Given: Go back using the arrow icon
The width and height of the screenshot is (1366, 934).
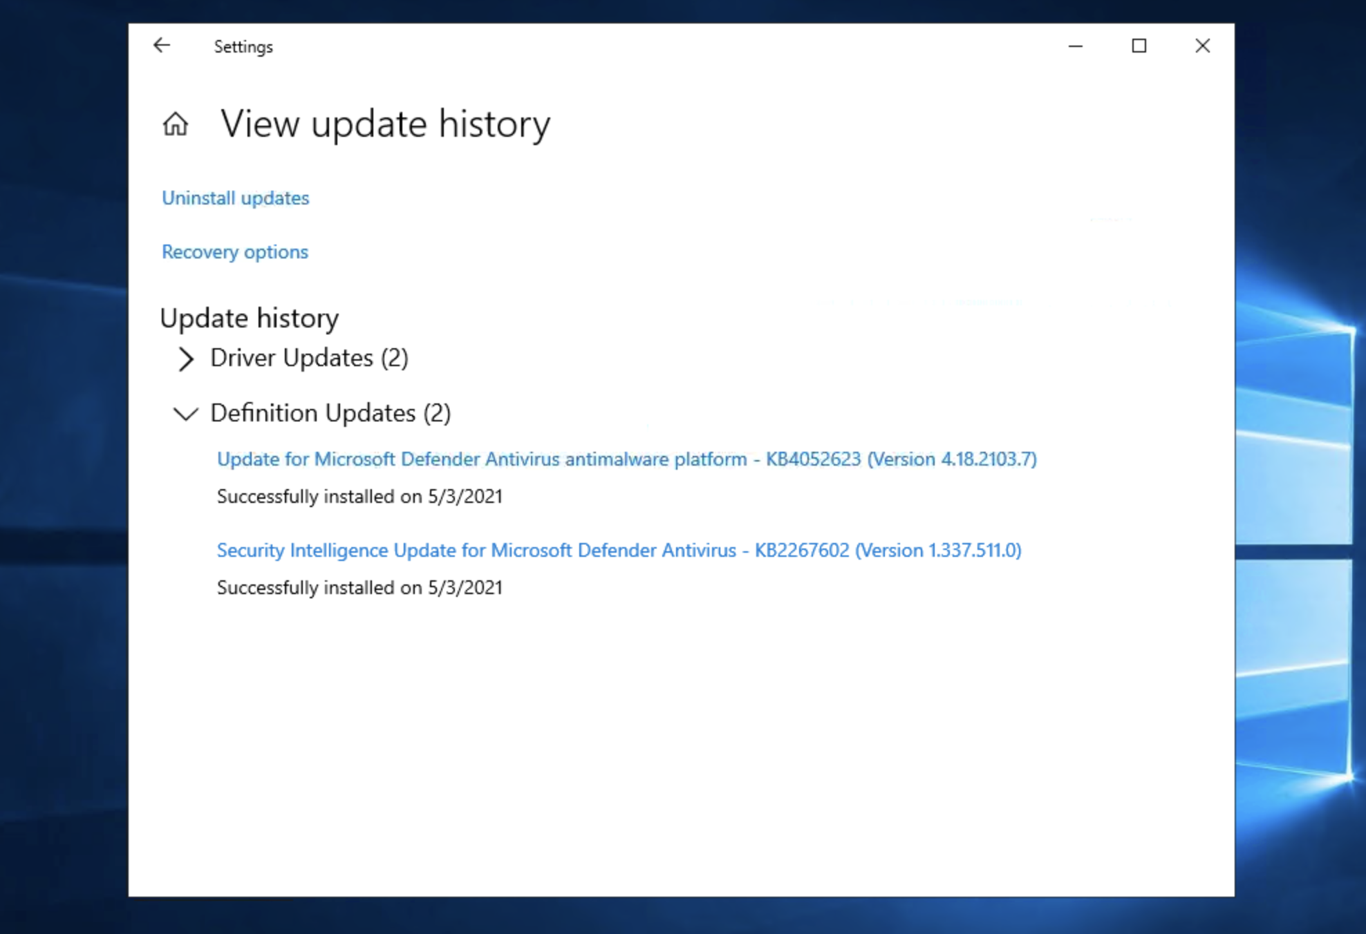Looking at the screenshot, I should (162, 46).
